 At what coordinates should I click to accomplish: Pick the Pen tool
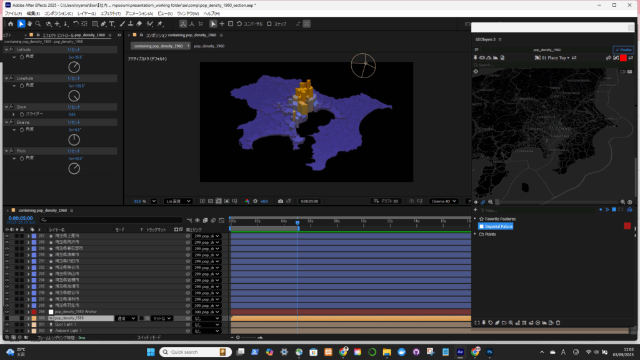coord(103,24)
